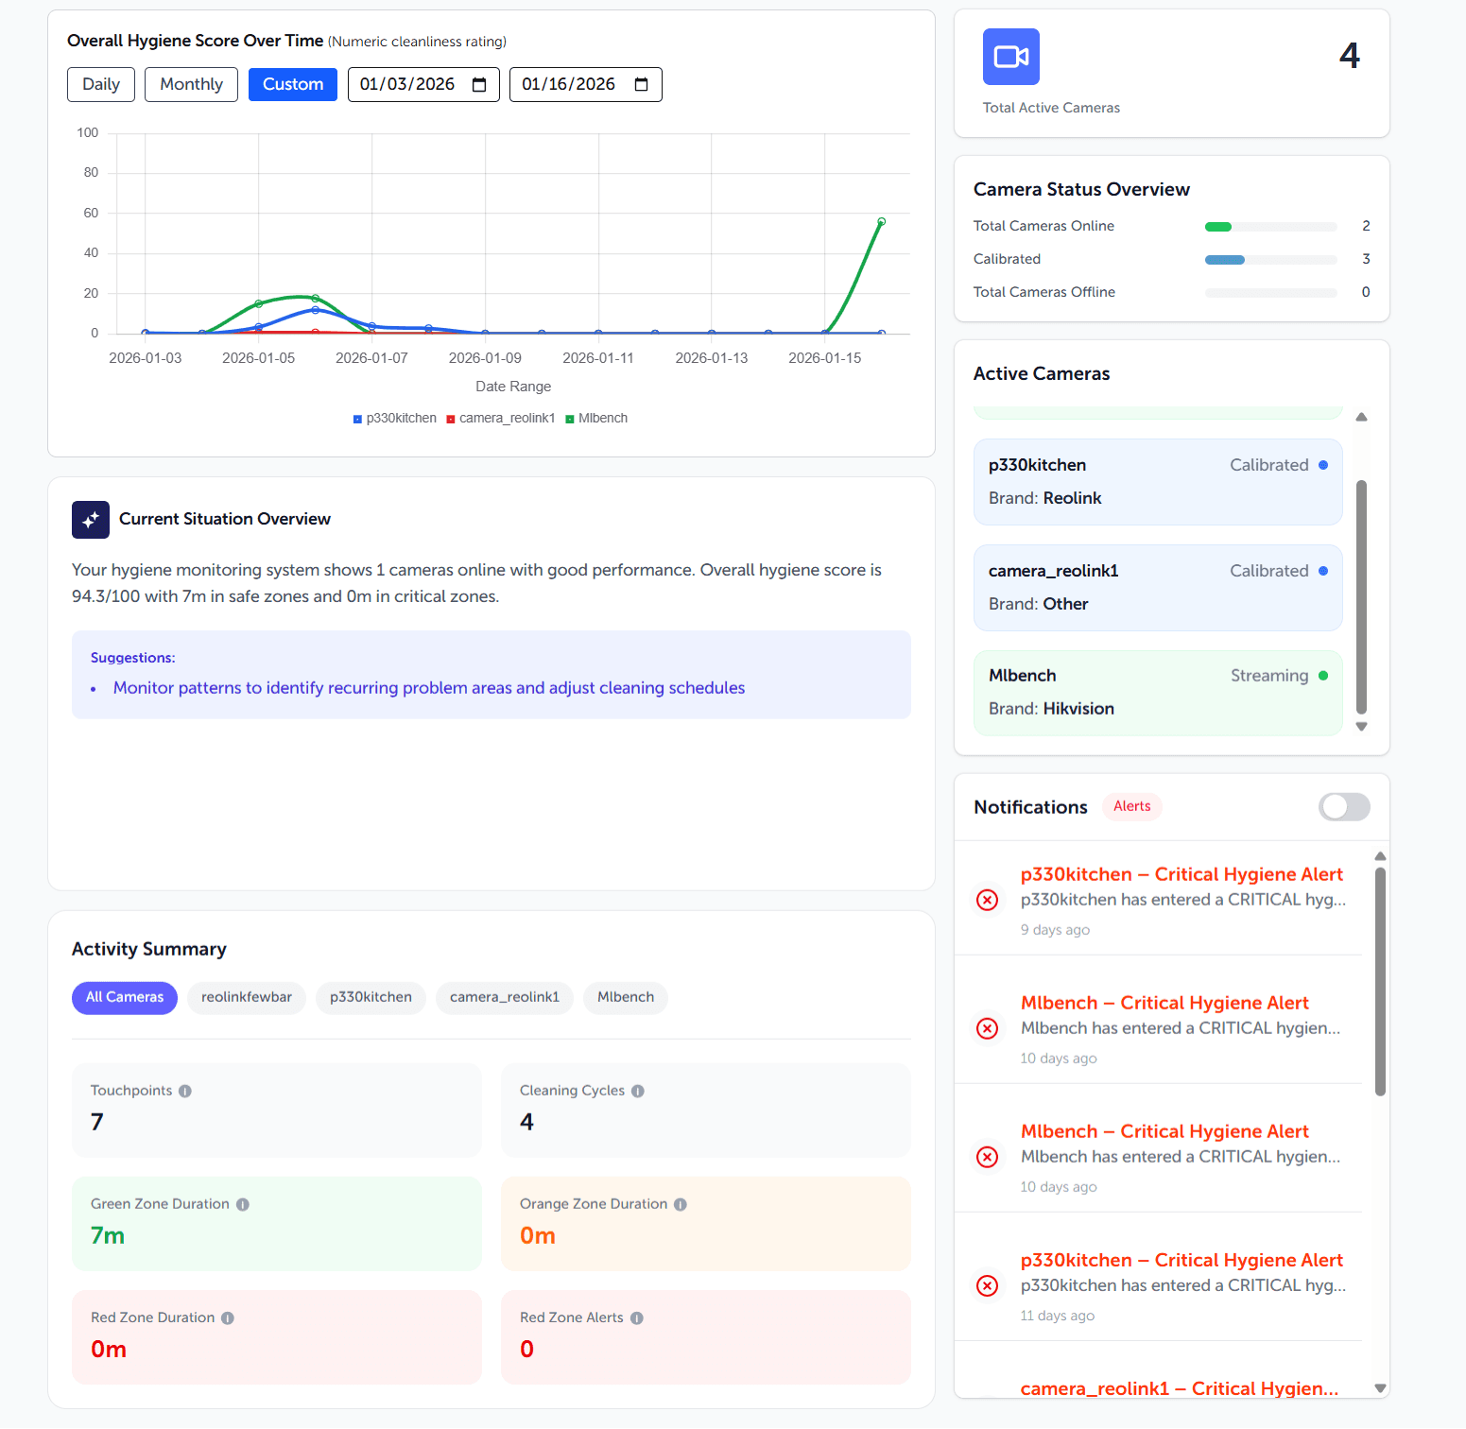Click the suggestion about recurring problem areas
This screenshot has height=1429, width=1466.
point(428,688)
